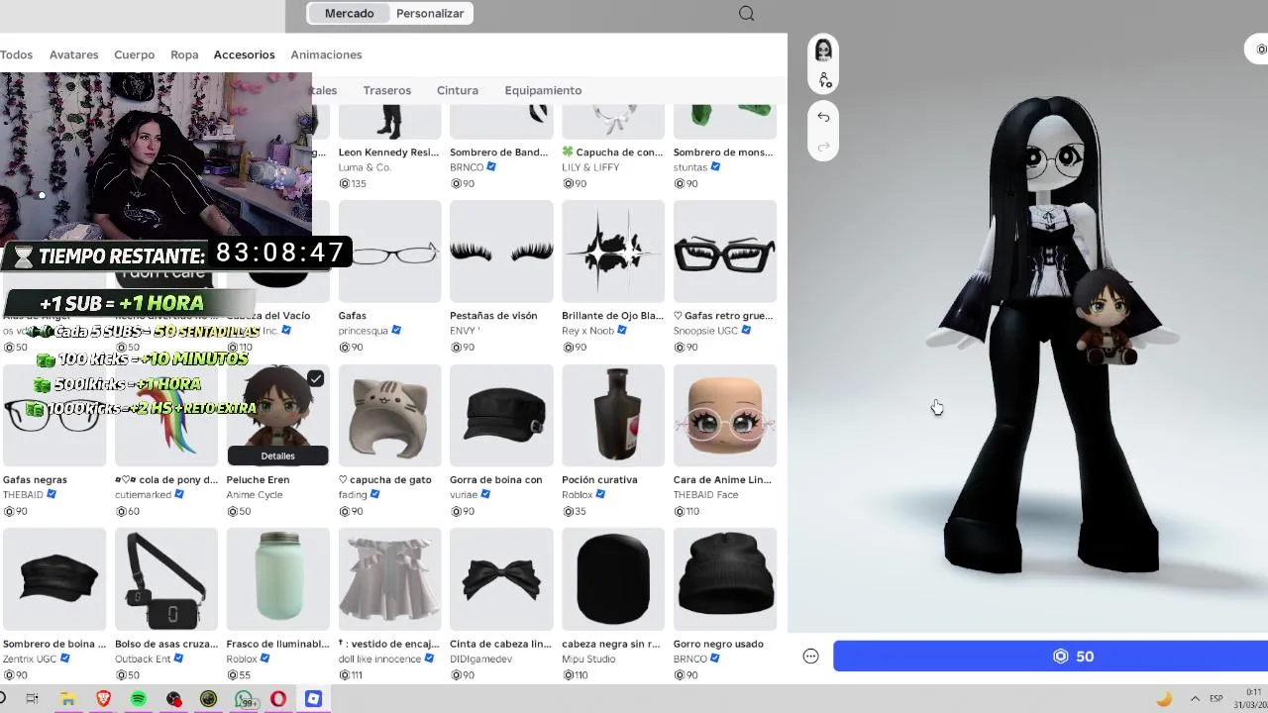Open creator link Rey x Noob
This screenshot has width=1268, height=713.
coord(588,331)
